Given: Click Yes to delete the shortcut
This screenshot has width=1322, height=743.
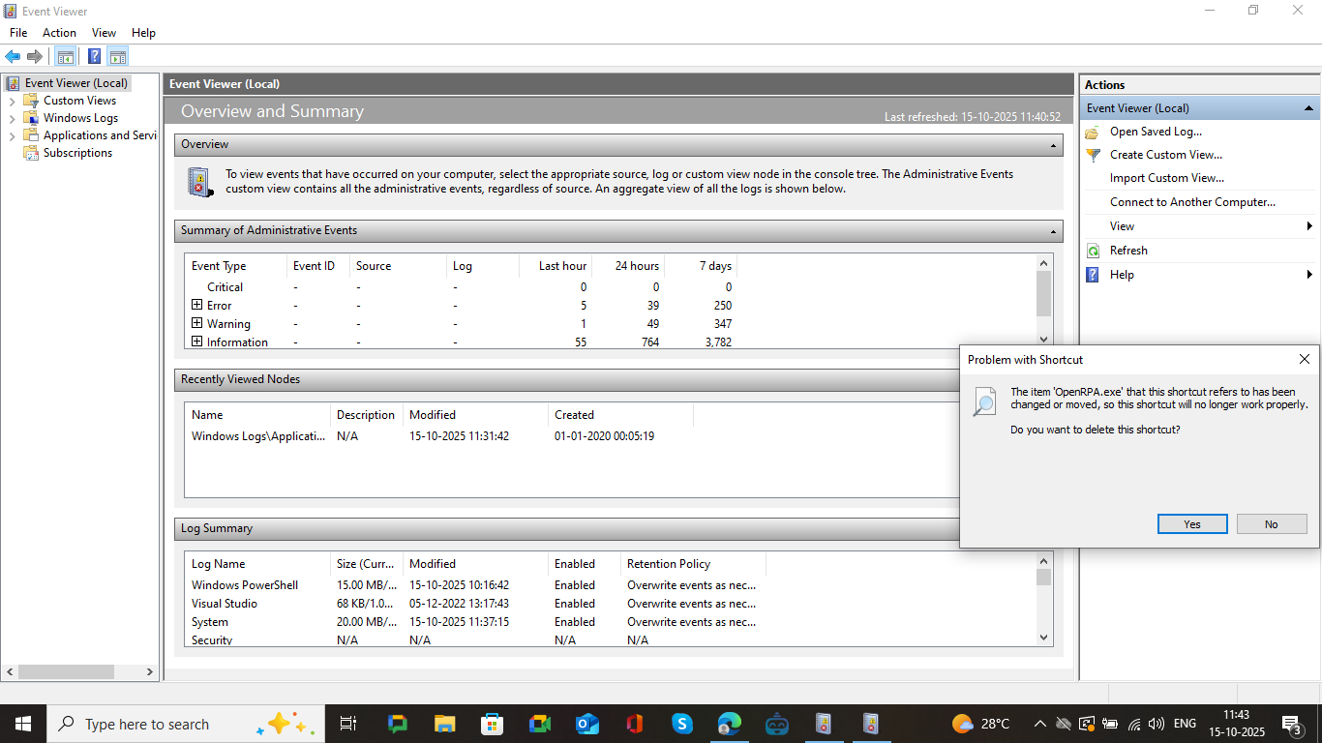Looking at the screenshot, I should pyautogui.click(x=1191, y=524).
